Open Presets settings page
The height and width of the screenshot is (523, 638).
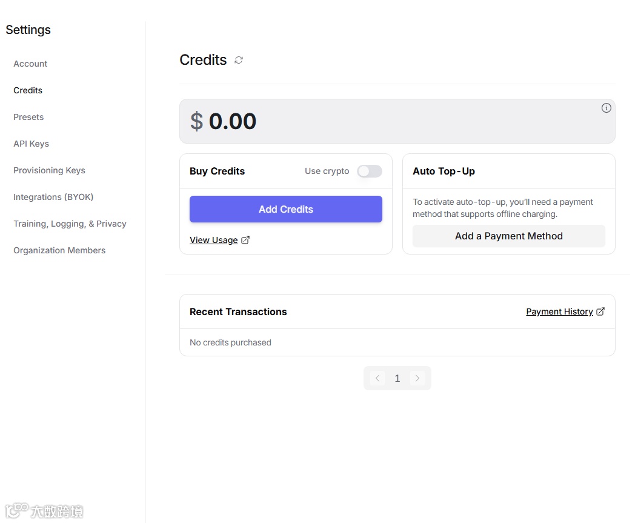pyautogui.click(x=28, y=117)
